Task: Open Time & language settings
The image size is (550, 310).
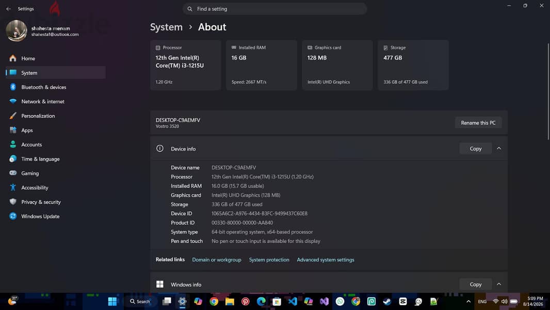Action: 55,159
